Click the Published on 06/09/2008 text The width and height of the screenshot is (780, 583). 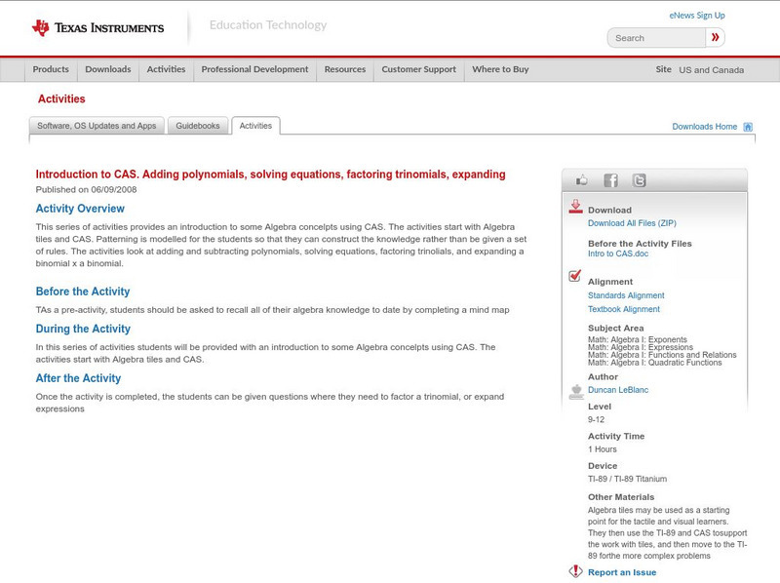pos(86,189)
